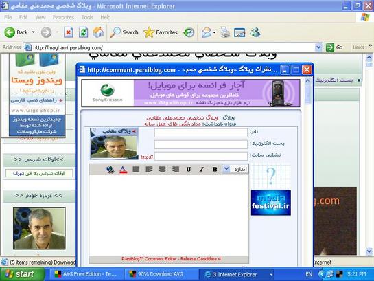Viewport: 374px width, 281px height.
Task: Click the Go button beside address bar
Action: pos(334,47)
